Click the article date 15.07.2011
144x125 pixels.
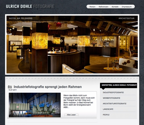coord(12,90)
